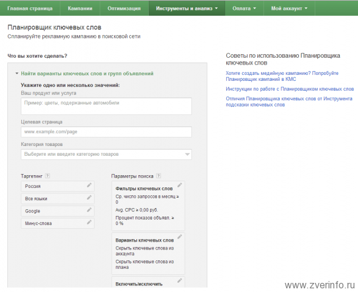Click pencil icon in Google network row
This screenshot has height=292, width=358.
click(x=89, y=210)
